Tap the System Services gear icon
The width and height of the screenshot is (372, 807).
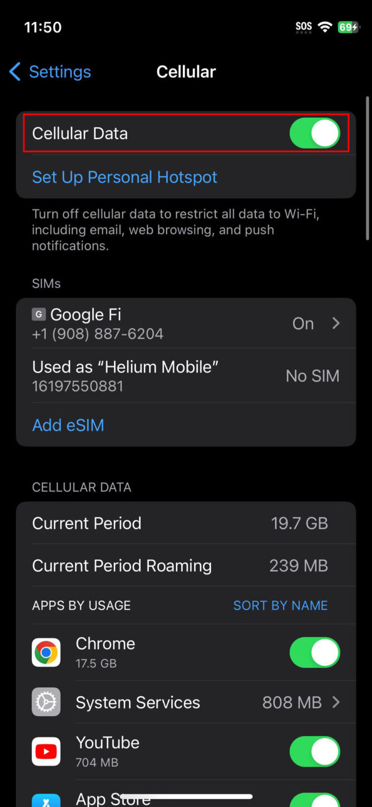pos(46,702)
